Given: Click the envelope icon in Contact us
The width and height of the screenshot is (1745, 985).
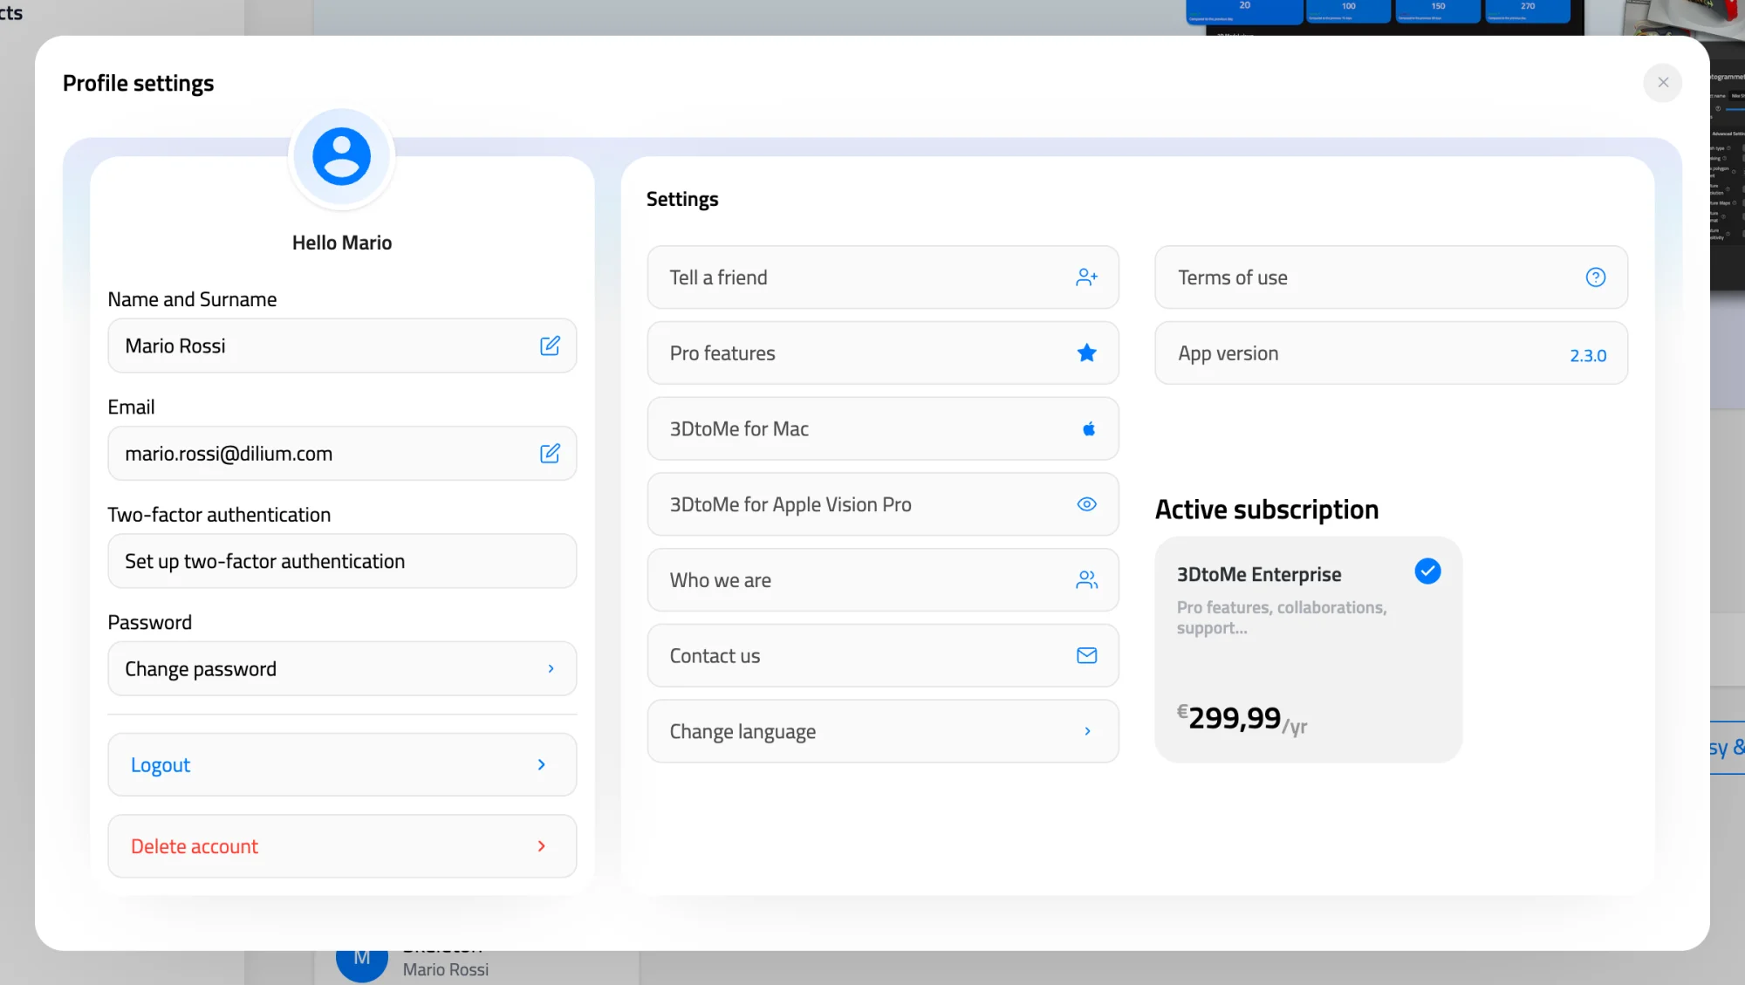Looking at the screenshot, I should (x=1086, y=655).
